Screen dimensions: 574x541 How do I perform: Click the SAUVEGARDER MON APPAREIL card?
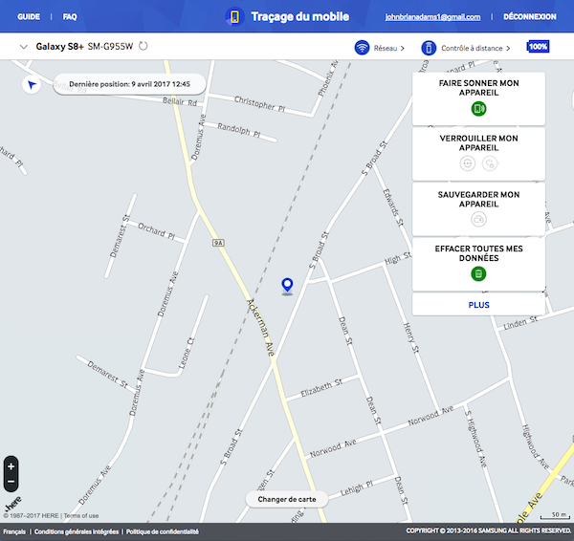478,209
